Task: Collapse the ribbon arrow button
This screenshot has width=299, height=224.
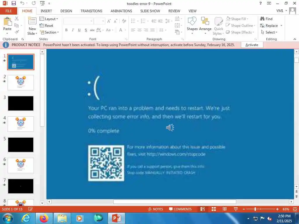Action: point(295,39)
